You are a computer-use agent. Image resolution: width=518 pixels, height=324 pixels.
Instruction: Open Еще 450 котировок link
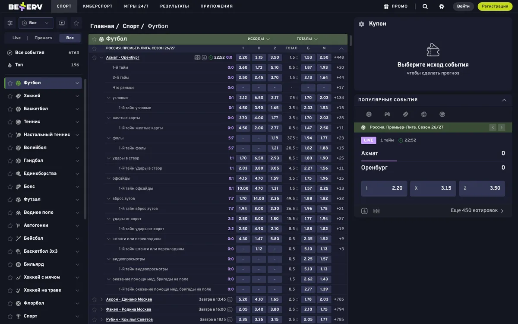tap(477, 211)
